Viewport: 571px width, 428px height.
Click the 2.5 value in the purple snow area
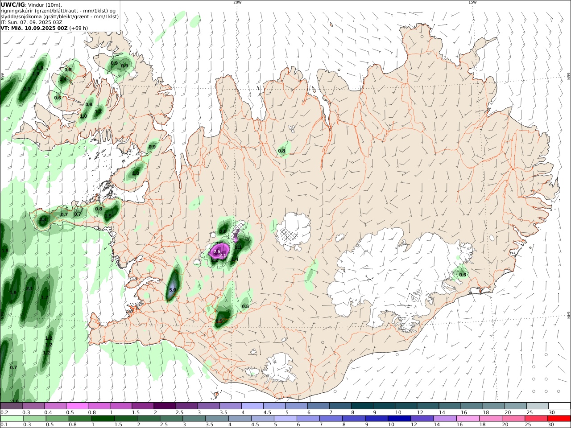tap(217, 252)
